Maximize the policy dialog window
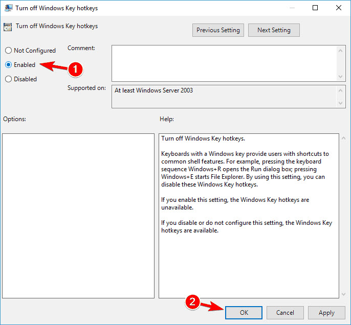The height and width of the screenshot is (325, 351). point(315,8)
